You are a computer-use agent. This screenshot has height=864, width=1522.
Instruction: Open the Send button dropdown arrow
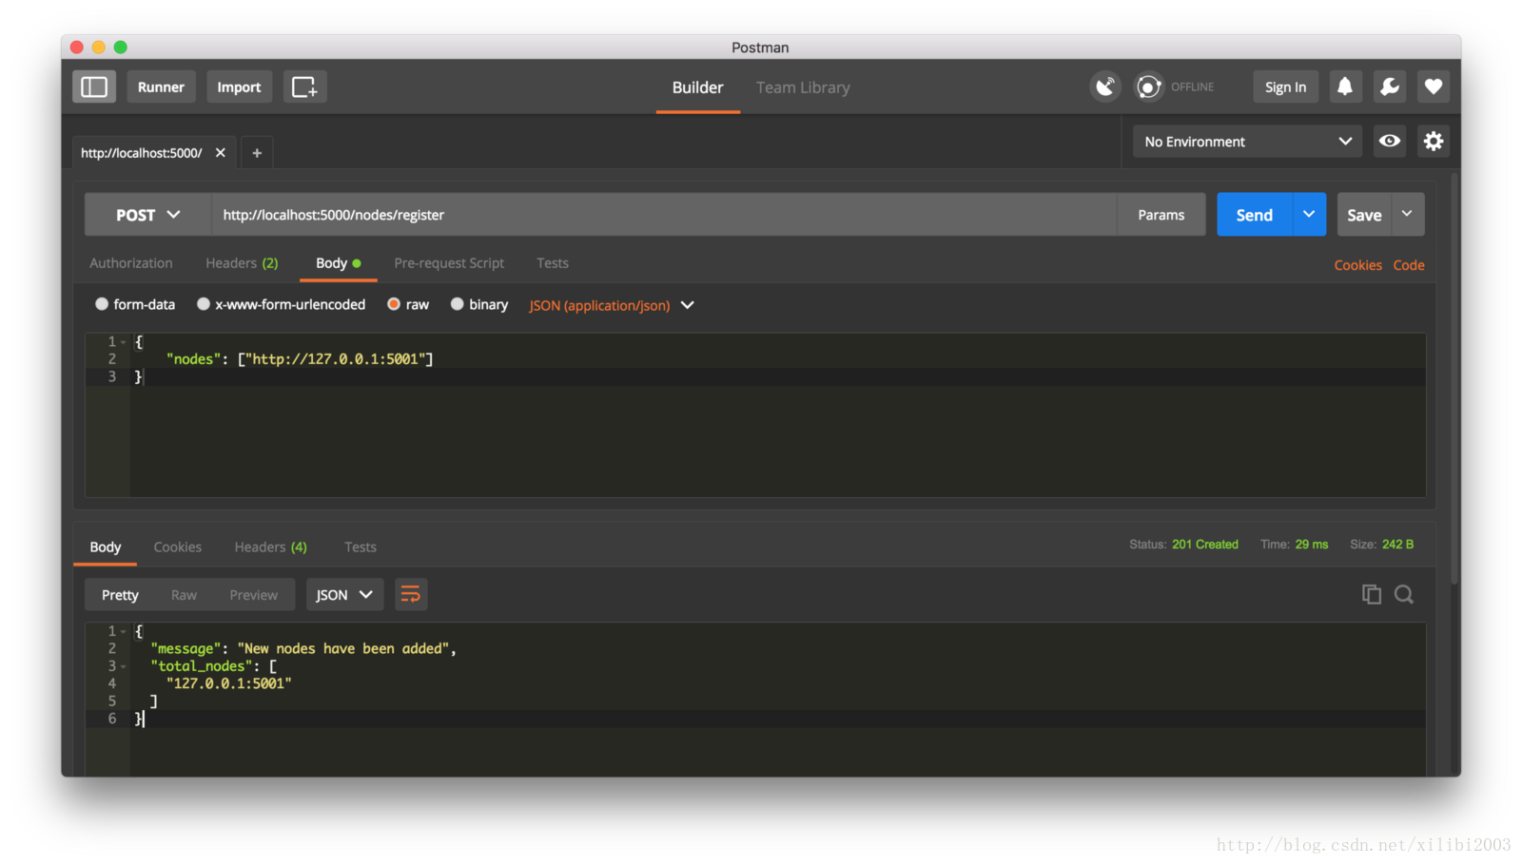[x=1309, y=215]
